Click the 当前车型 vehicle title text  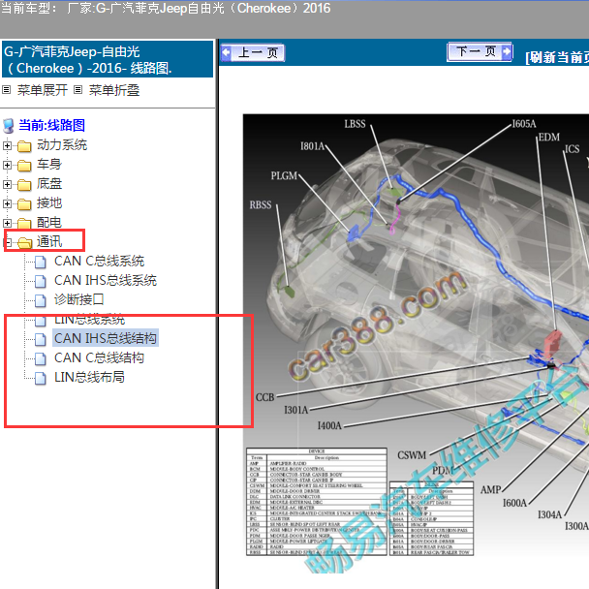coord(166,8)
